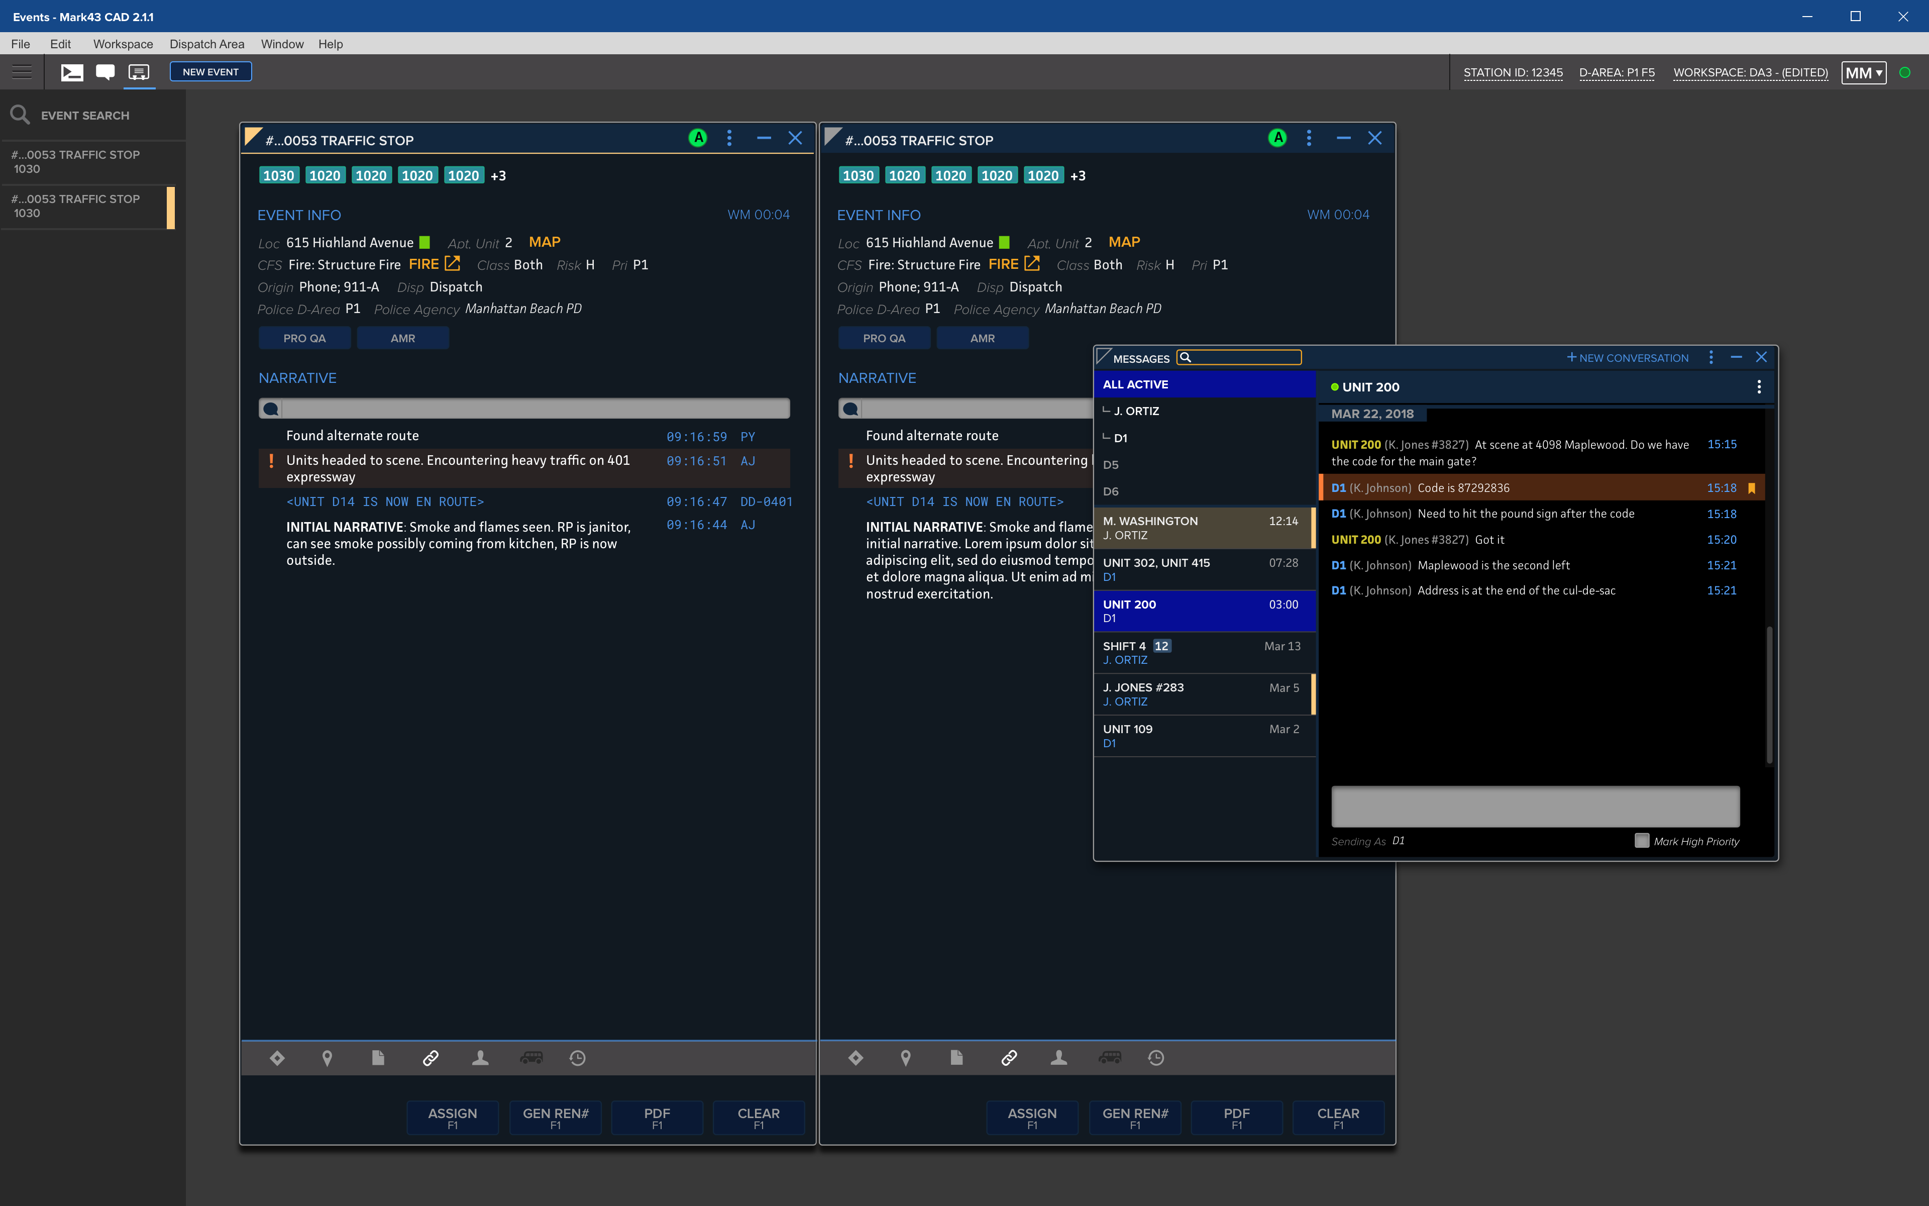This screenshot has height=1206, width=1929.
Task: Click the message compose text box
Action: (x=1535, y=807)
